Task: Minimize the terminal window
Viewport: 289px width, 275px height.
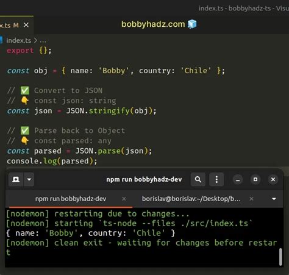Action: coord(238,180)
